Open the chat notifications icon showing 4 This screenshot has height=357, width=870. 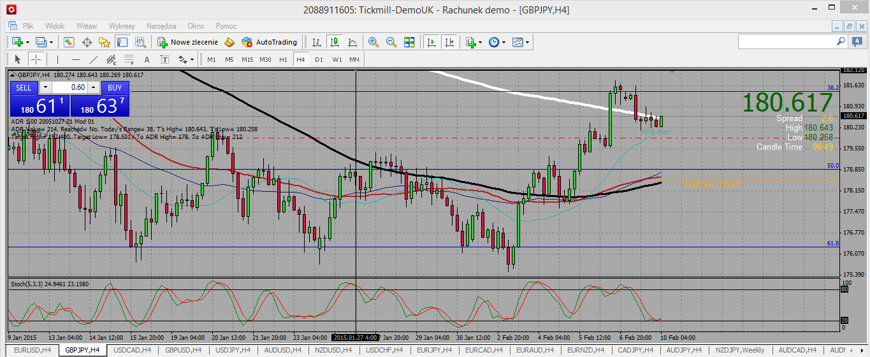pos(857,41)
